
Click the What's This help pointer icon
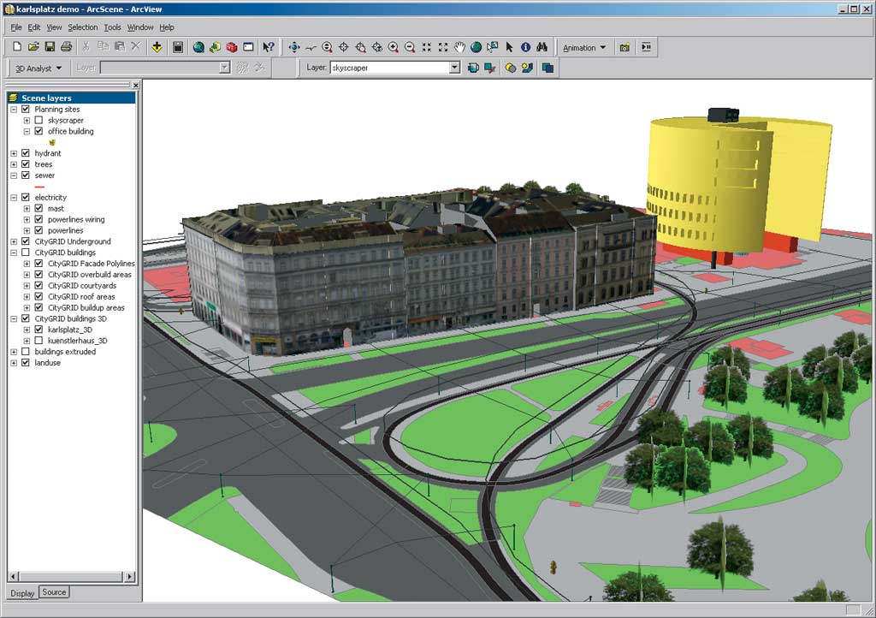pyautogui.click(x=269, y=47)
